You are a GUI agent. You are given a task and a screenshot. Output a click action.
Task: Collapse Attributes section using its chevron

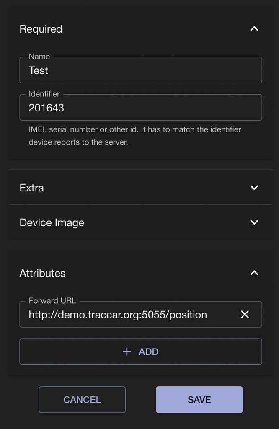254,273
